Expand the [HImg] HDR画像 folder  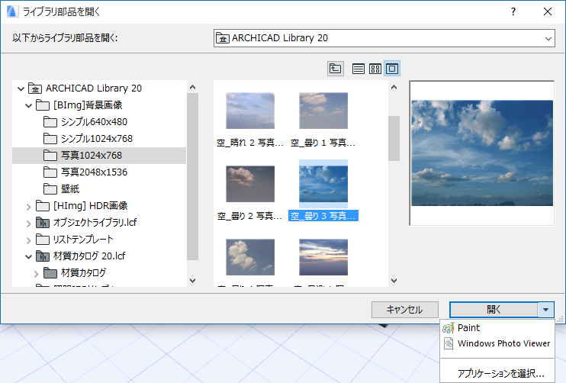pos(28,207)
